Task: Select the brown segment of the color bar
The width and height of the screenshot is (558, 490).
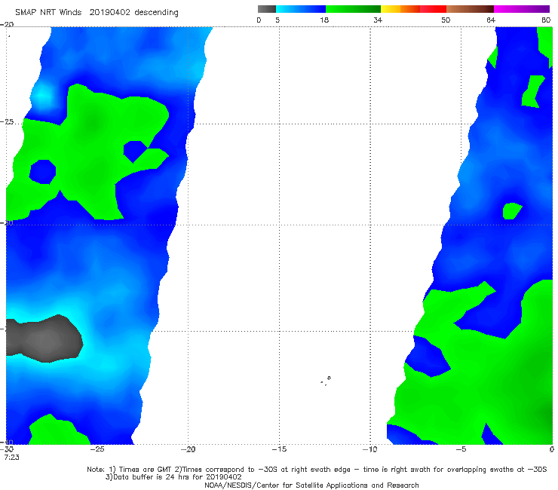Action: pyautogui.click(x=470, y=9)
